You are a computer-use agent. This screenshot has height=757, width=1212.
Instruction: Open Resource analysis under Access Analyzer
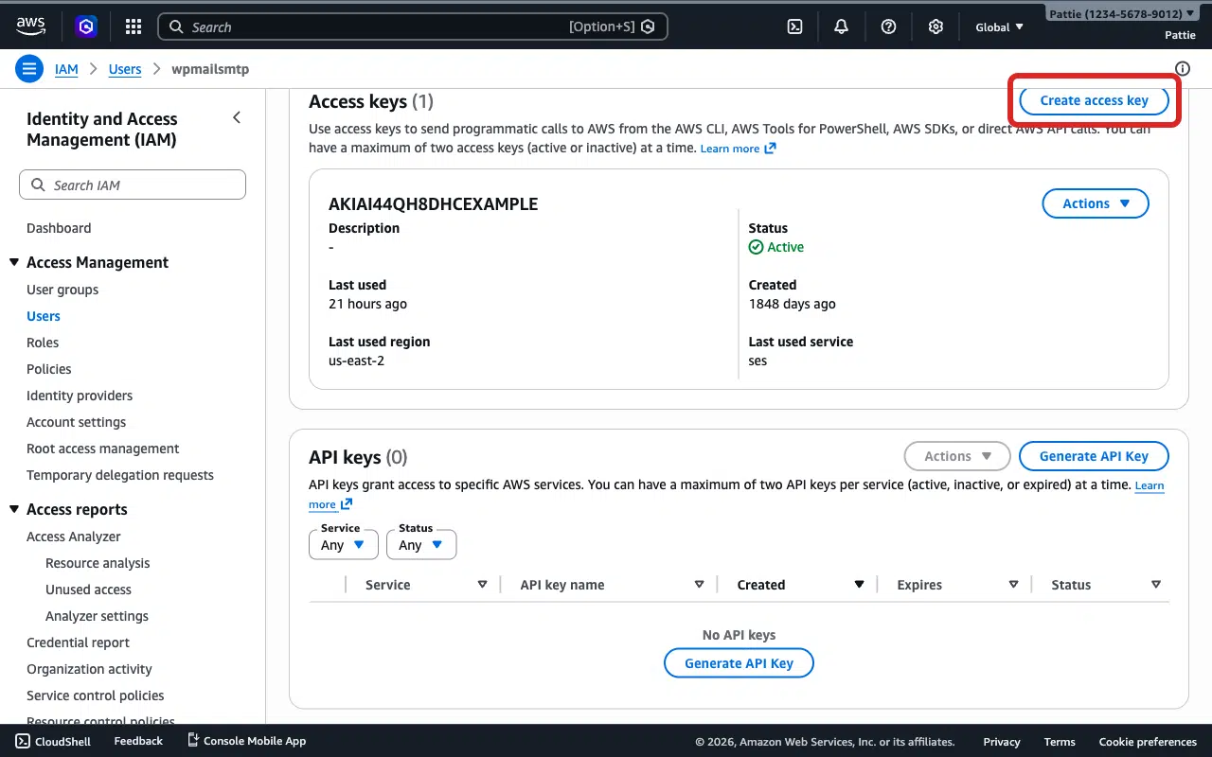pyautogui.click(x=98, y=563)
